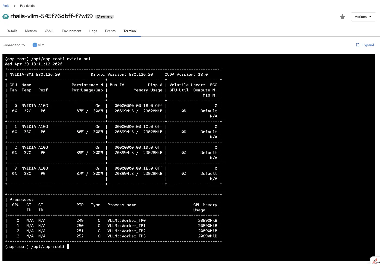Click the 'Running' status label
Image resolution: width=380 pixels, height=264 pixels.
click(107, 17)
